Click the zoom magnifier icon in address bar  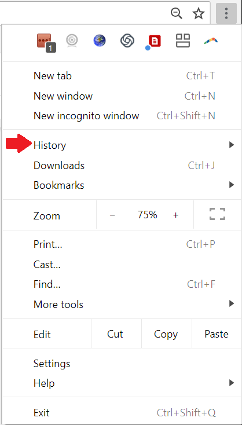[x=177, y=13]
